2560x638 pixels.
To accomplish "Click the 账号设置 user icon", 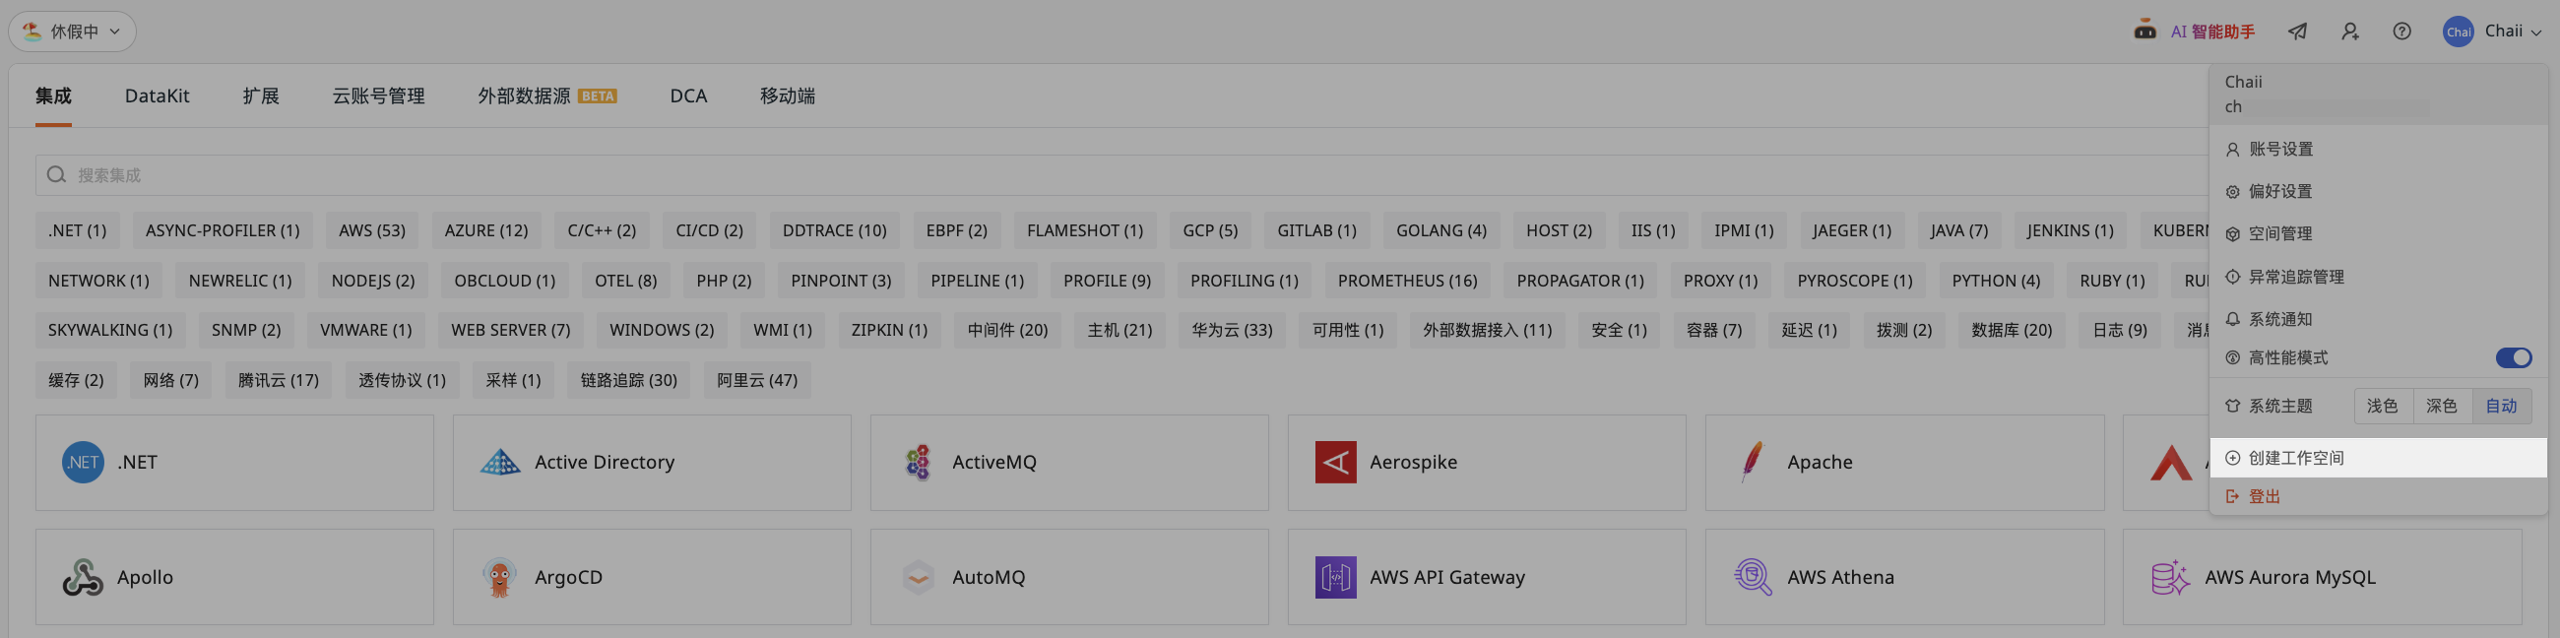I will point(2232,149).
